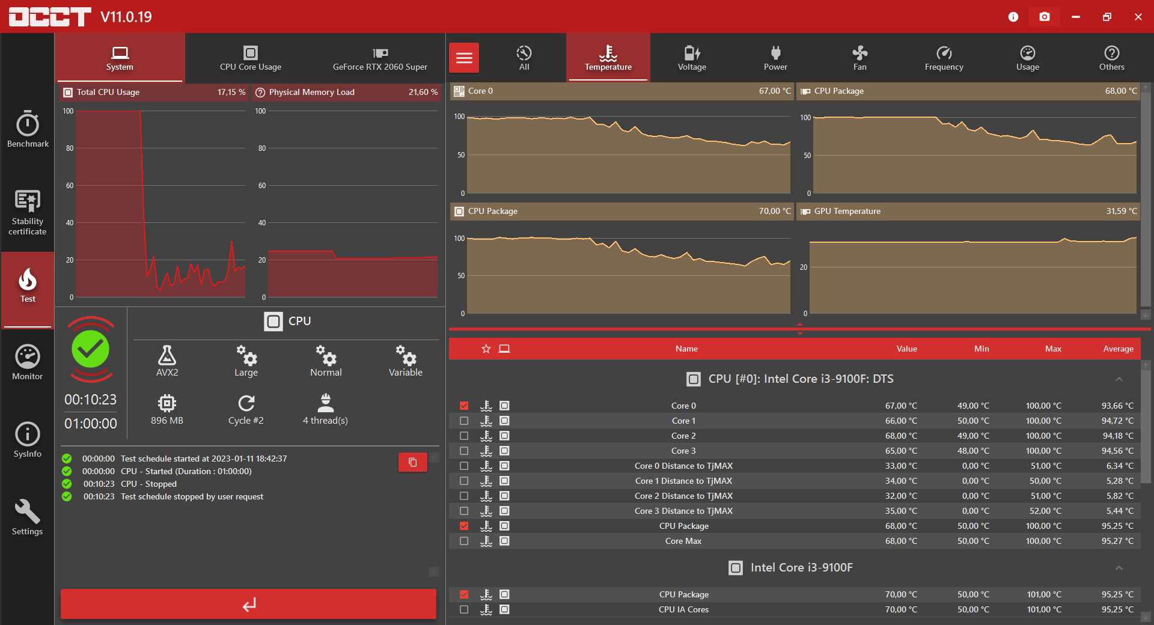Image resolution: width=1154 pixels, height=625 pixels.
Task: Open the Others sensor tab
Action: pos(1112,58)
